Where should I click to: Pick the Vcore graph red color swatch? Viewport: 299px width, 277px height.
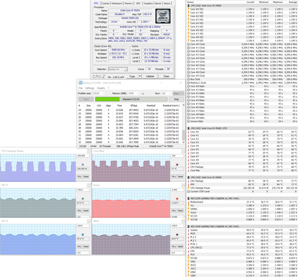177,199
